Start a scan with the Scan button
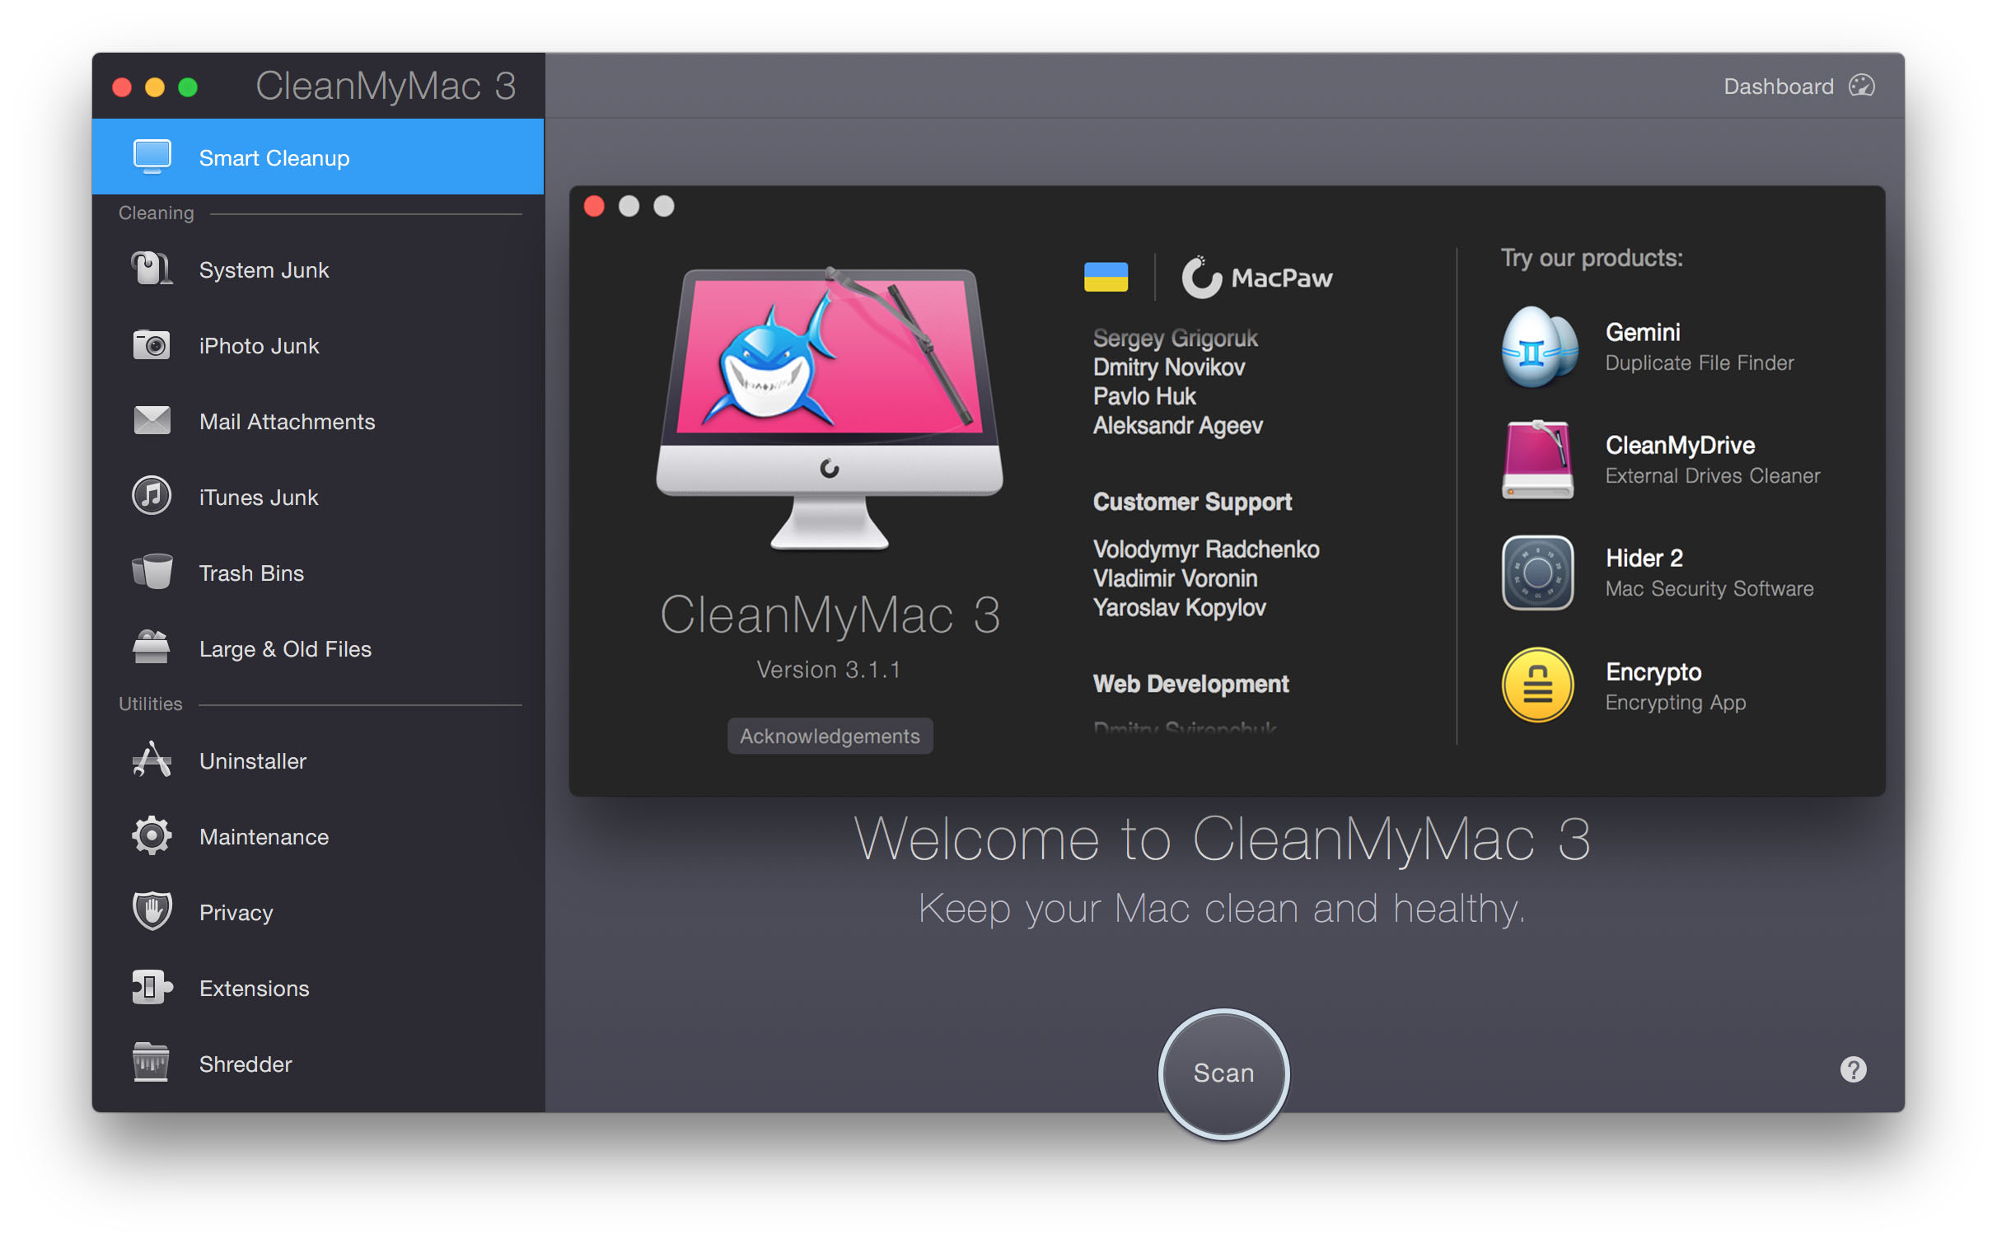The image size is (1997, 1244). click(x=1224, y=1073)
